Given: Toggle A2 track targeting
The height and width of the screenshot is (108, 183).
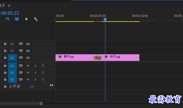Looking at the screenshot, I should pyautogui.click(x=12, y=73).
